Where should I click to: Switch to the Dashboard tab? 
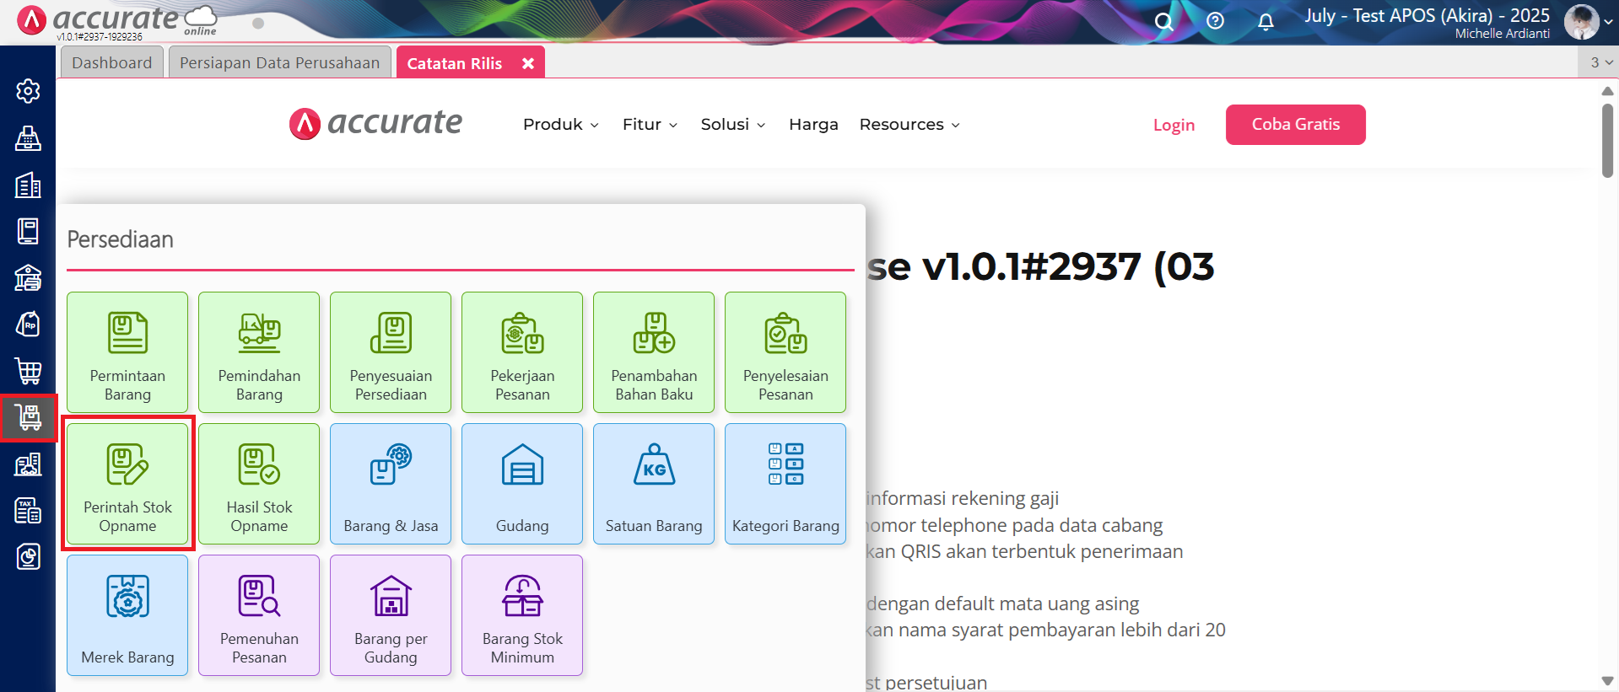point(112,62)
